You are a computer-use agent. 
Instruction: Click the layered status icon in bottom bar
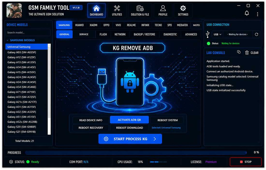point(11,162)
